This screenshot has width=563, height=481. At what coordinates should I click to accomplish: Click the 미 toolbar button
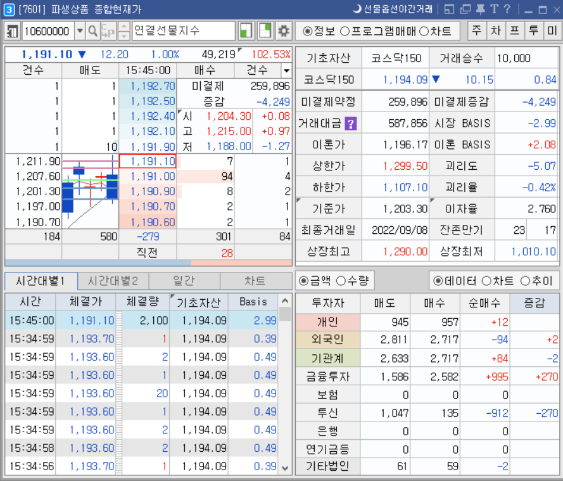(x=552, y=30)
